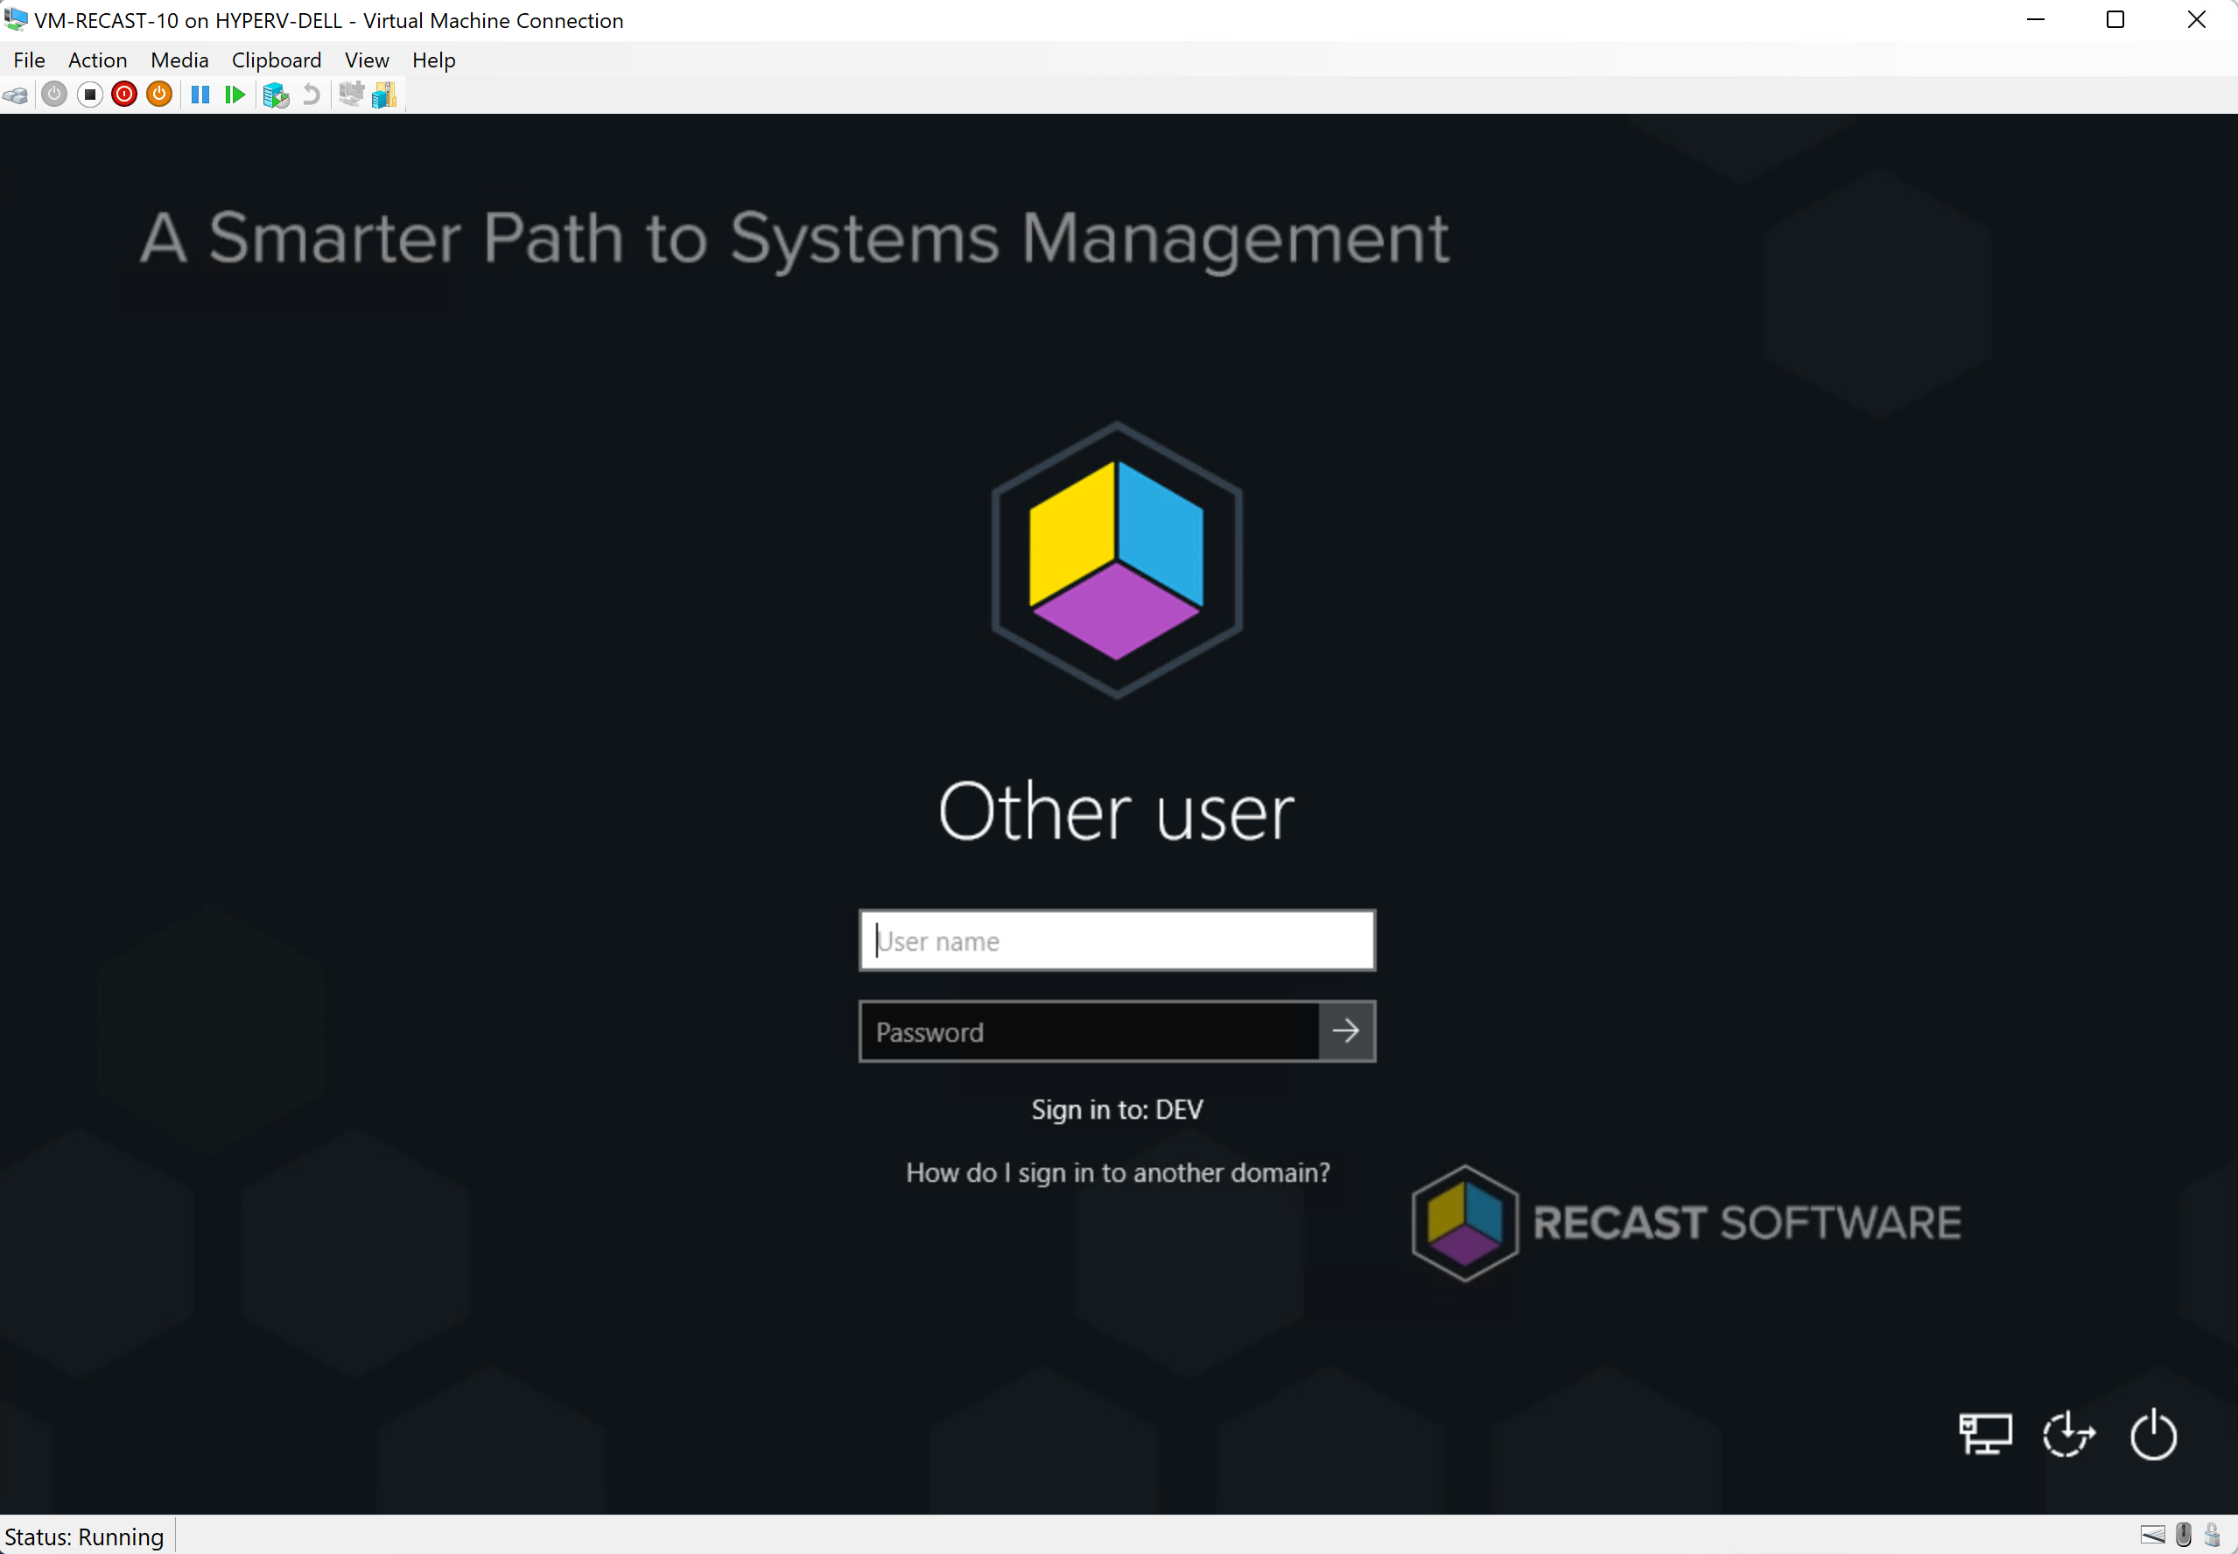The width and height of the screenshot is (2238, 1554).
Task: Pause the virtual machine
Action: [x=200, y=95]
